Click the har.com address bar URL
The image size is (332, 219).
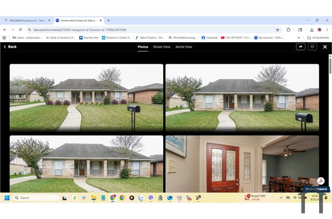tap(80, 30)
